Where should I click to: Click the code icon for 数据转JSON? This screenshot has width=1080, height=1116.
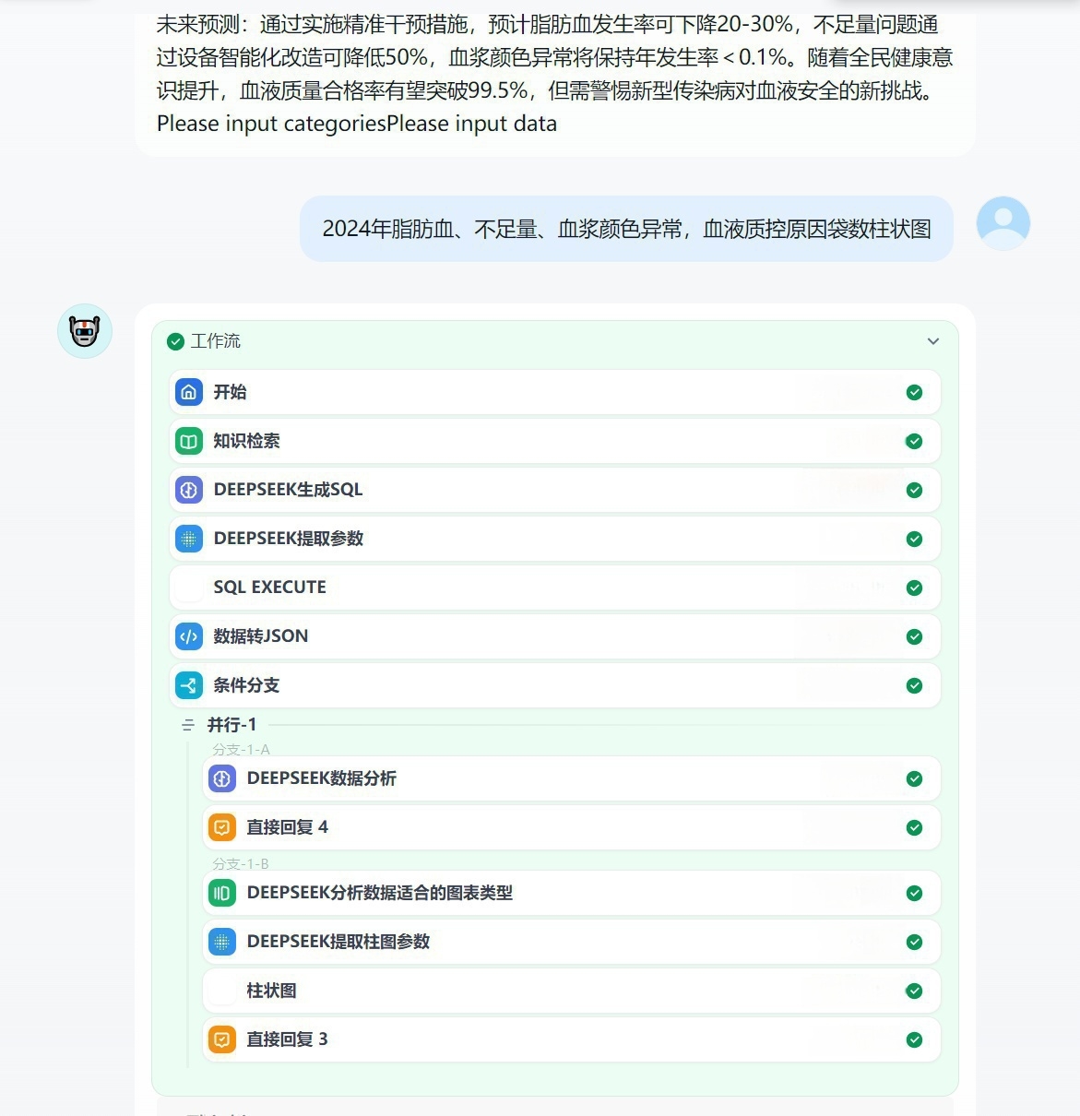coord(189,636)
